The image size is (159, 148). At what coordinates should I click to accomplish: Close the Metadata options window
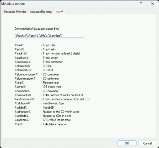(152, 3)
